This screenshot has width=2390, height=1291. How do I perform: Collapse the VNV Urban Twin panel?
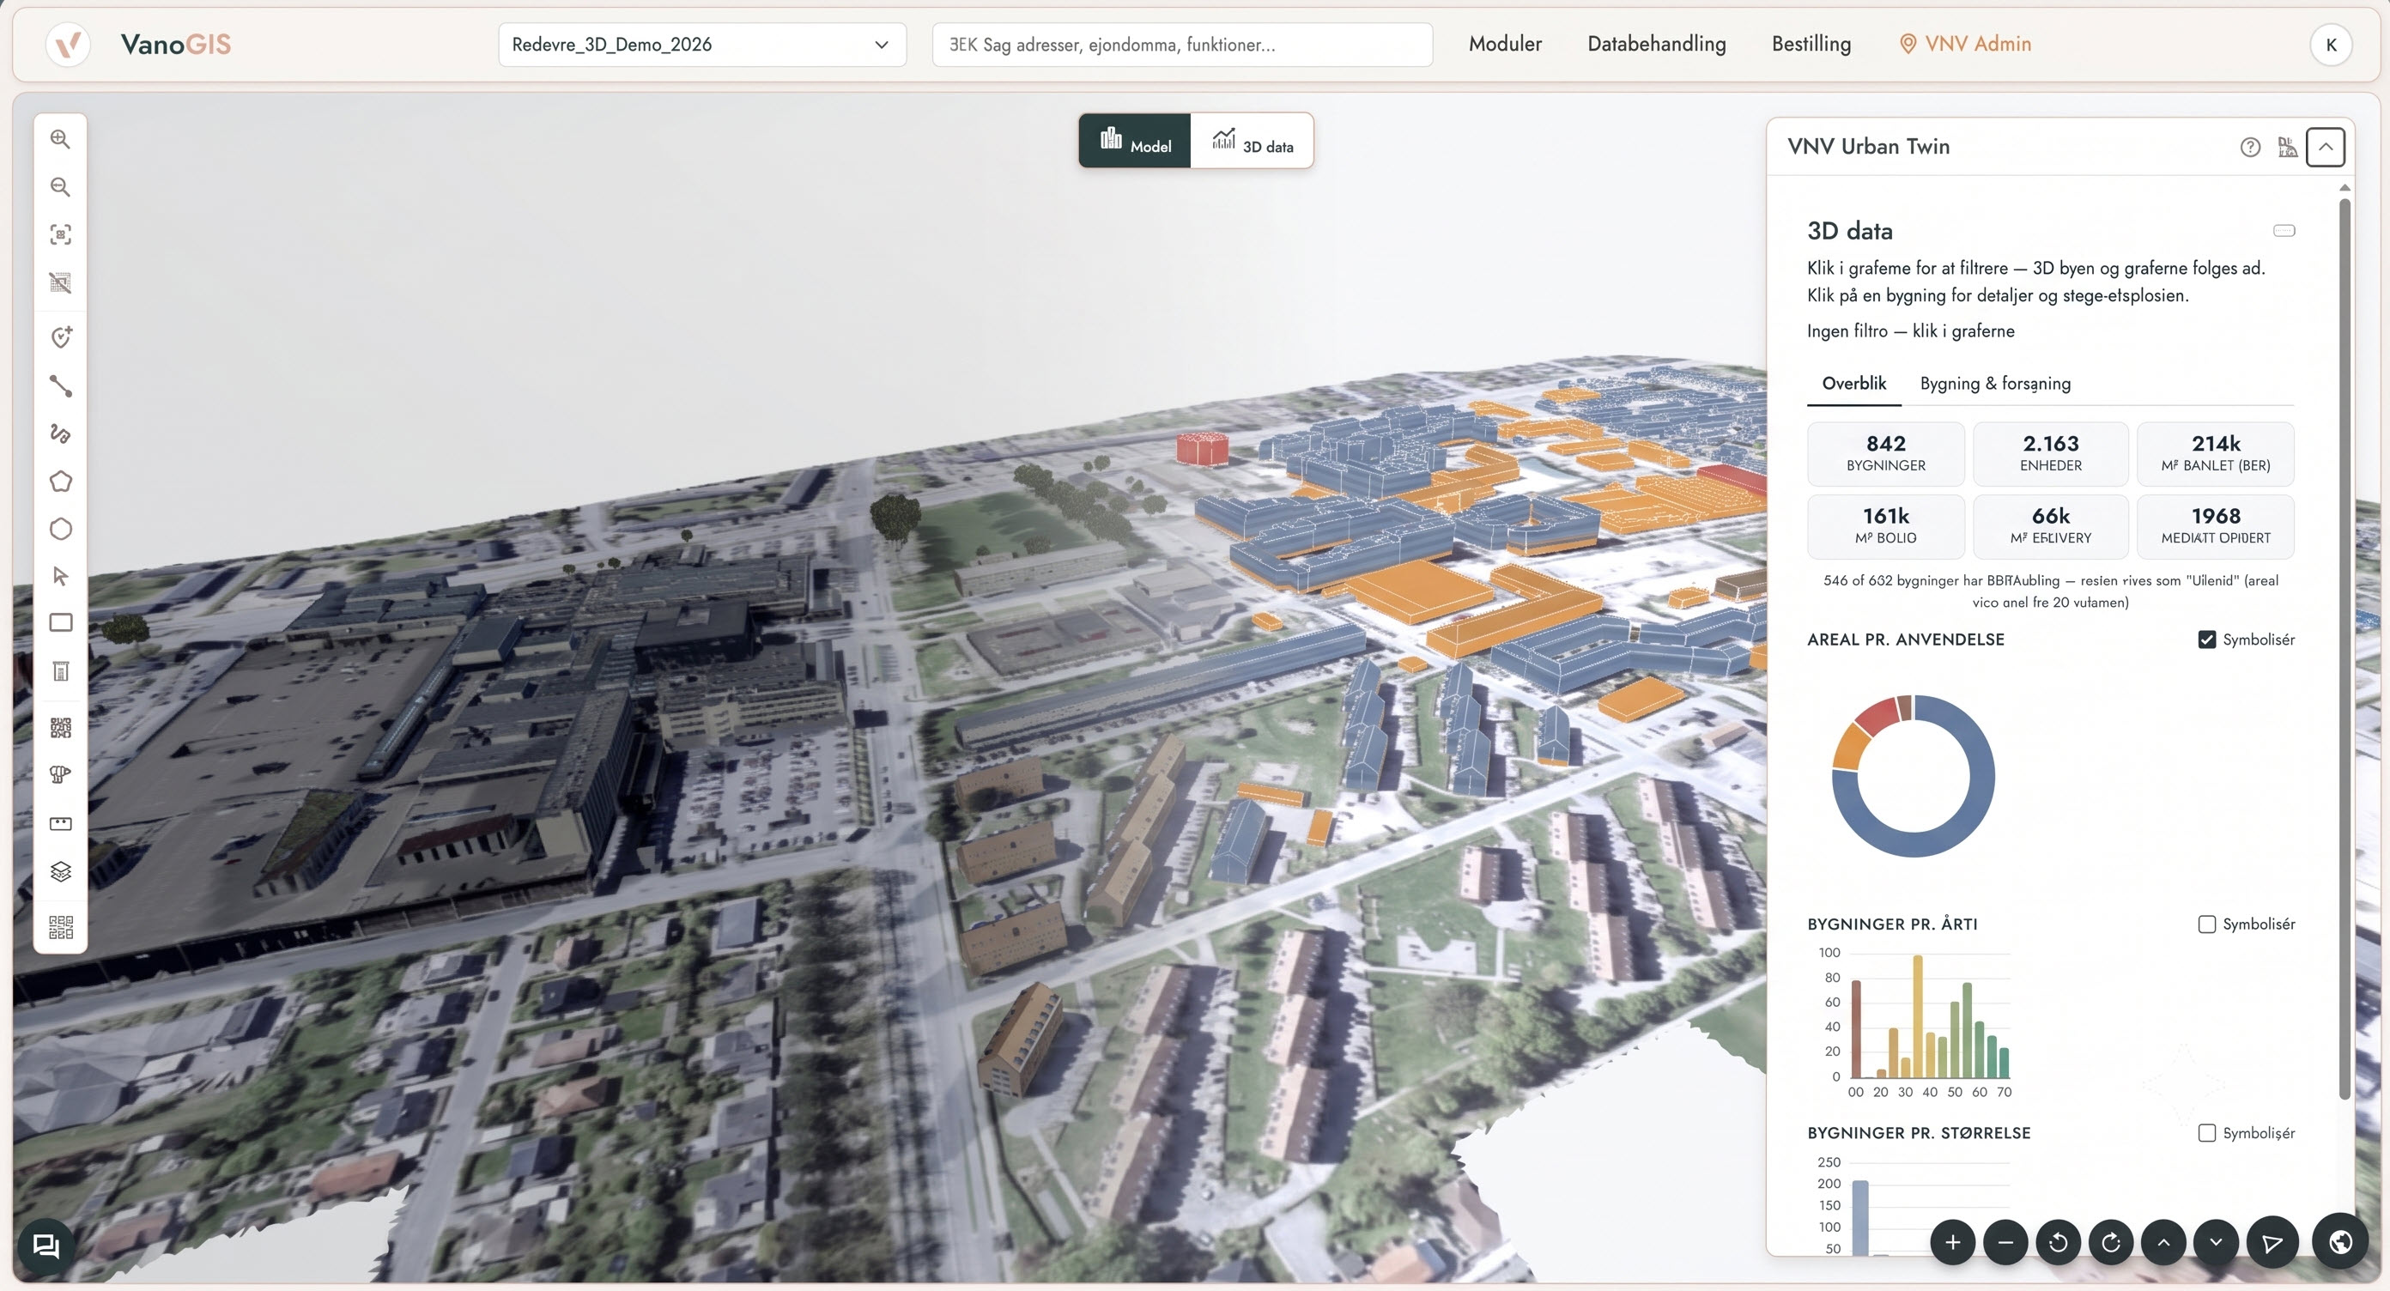[x=2325, y=147]
